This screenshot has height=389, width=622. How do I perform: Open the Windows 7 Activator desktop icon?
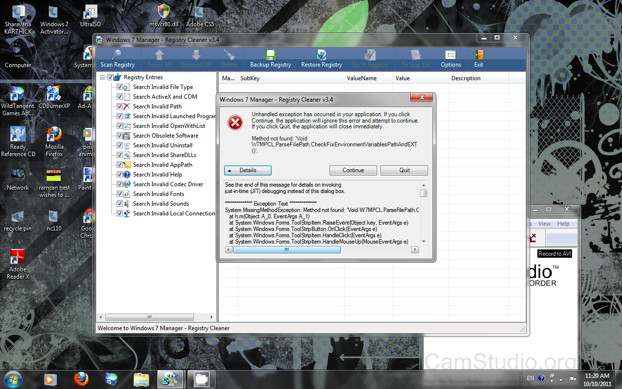(54, 20)
